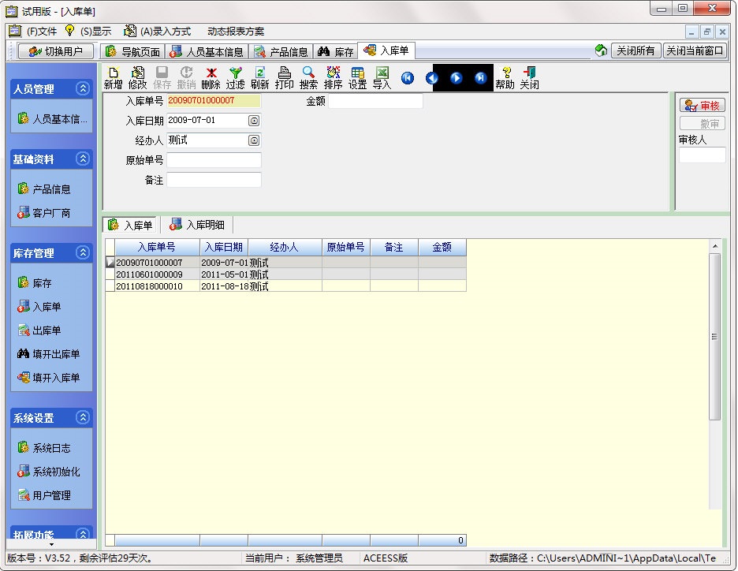Jump to first record navigation arrow
The height and width of the screenshot is (571, 738).
(x=407, y=78)
